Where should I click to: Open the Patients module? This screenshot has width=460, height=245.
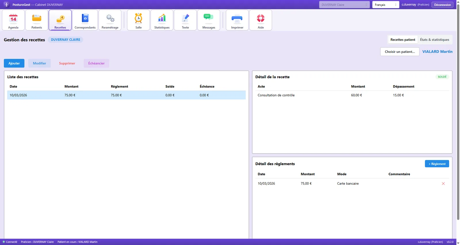click(37, 20)
